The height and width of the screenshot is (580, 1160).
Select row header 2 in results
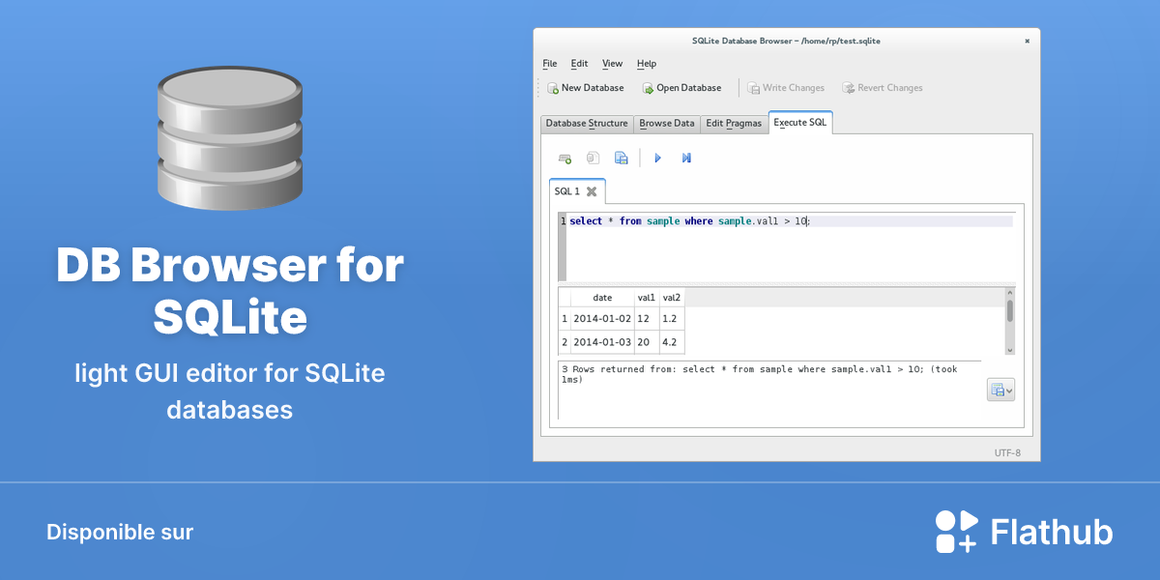tap(565, 342)
